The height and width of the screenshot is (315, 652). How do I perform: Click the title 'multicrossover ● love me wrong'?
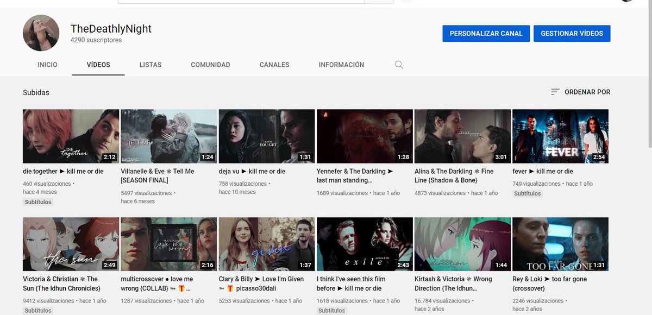tap(156, 283)
